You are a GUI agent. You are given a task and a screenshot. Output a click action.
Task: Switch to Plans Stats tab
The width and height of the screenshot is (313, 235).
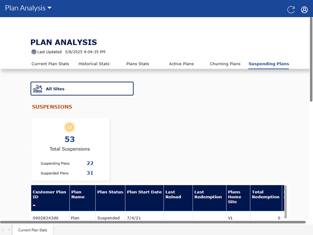click(x=138, y=64)
